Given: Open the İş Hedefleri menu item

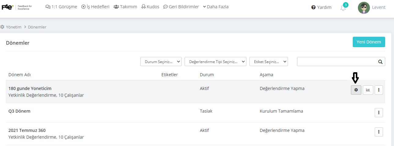Looking at the screenshot, I should point(95,7).
